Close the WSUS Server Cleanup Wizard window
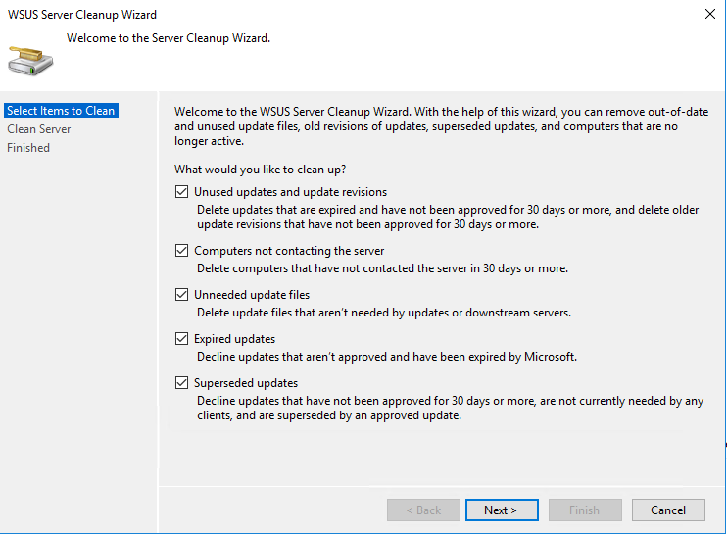The height and width of the screenshot is (534, 727). tap(709, 14)
